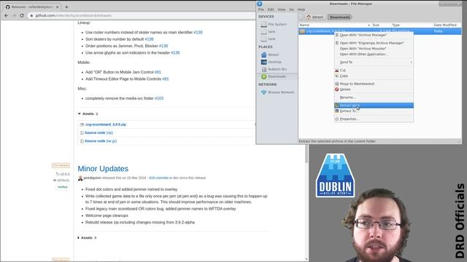Open #103 link for media-src folder
This screenshot has width=467, height=262.
point(159,98)
